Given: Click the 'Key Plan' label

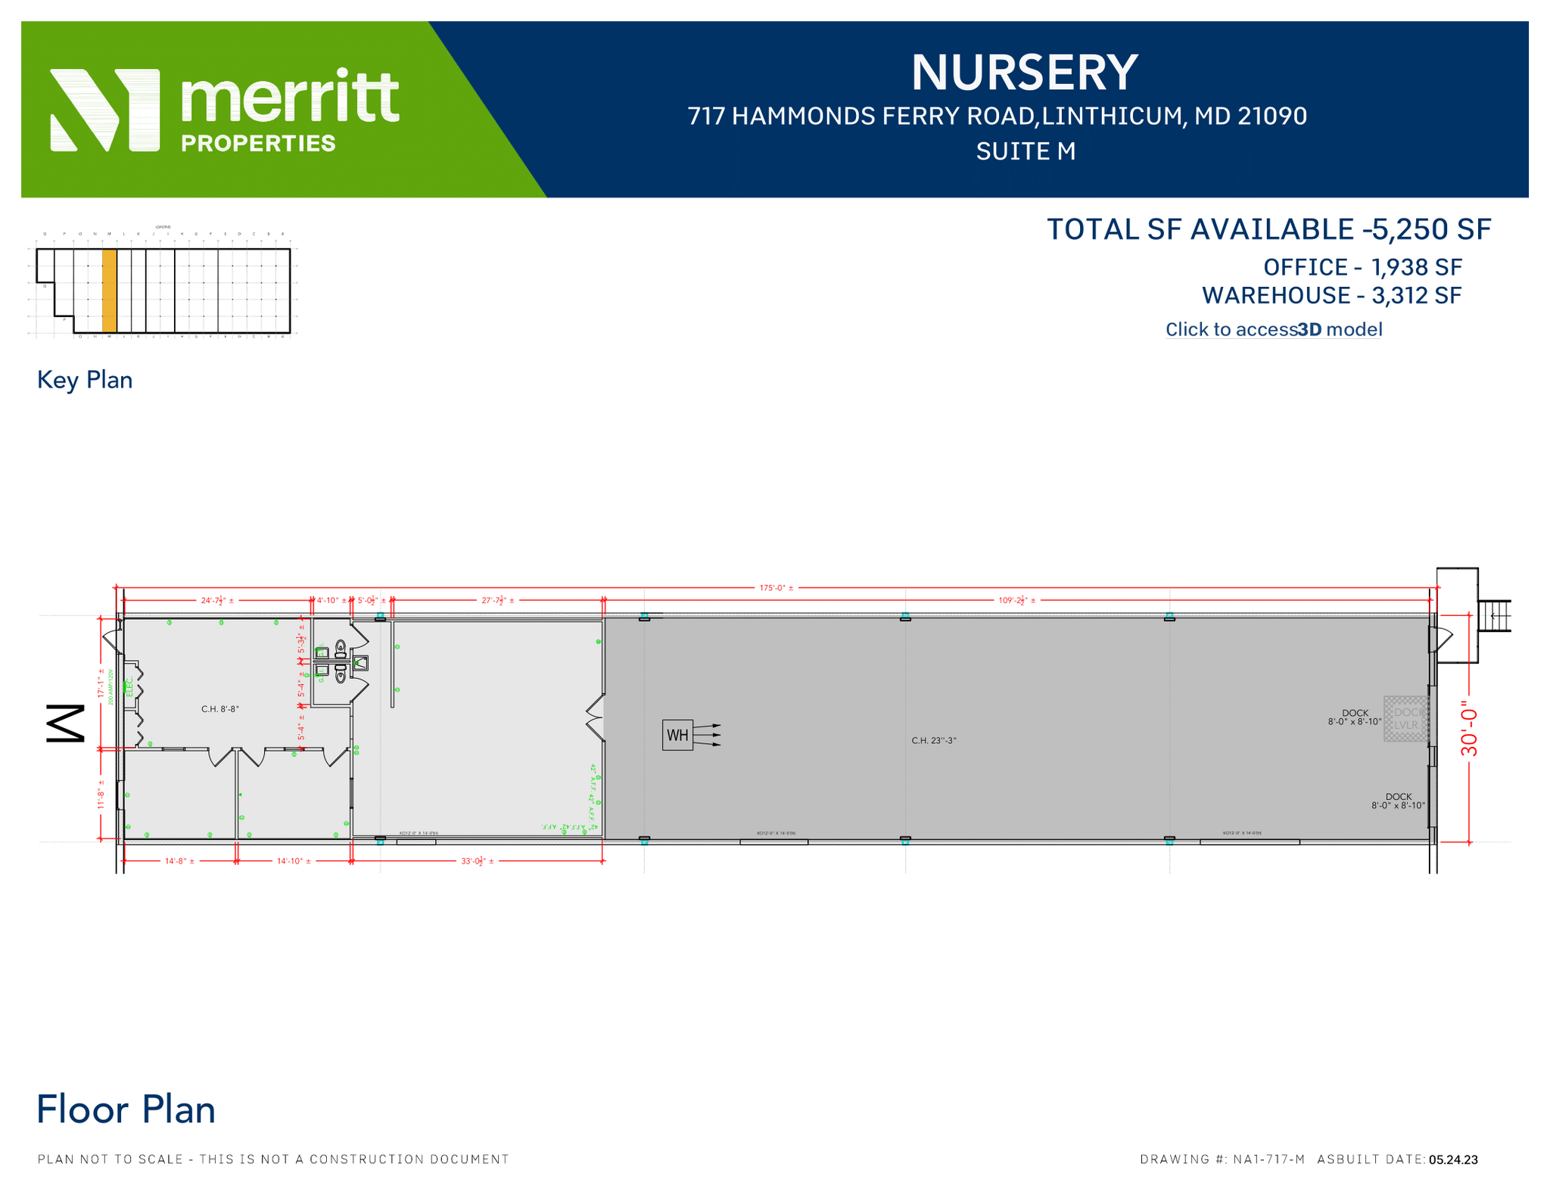Looking at the screenshot, I should [x=85, y=379].
